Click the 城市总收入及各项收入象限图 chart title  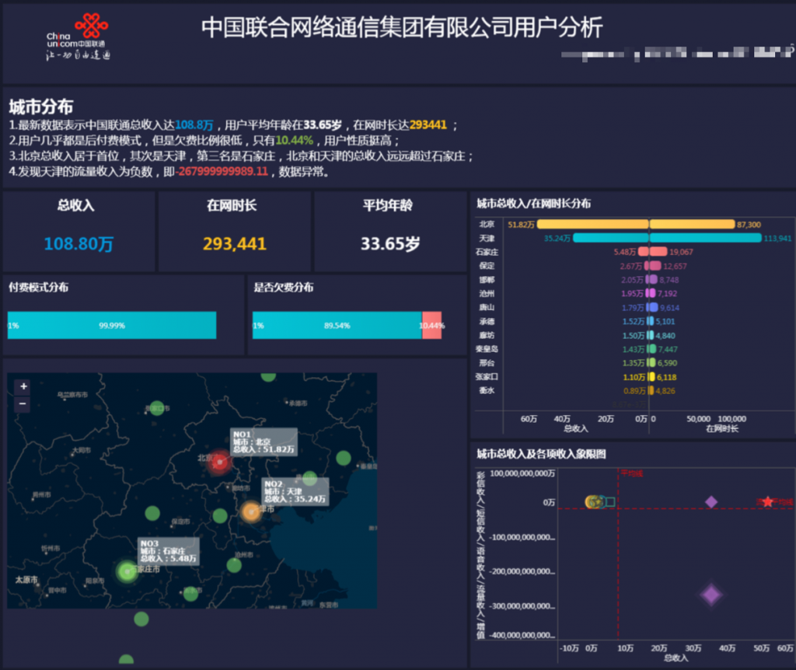[x=541, y=454]
